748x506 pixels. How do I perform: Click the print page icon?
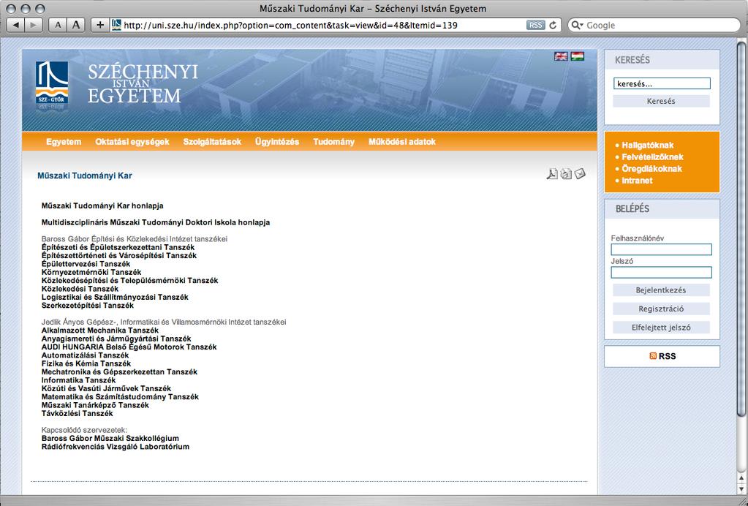click(566, 174)
